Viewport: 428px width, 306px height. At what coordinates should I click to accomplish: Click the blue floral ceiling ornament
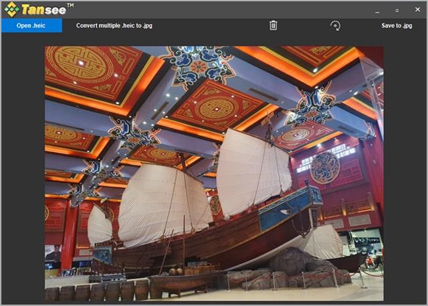point(199,66)
